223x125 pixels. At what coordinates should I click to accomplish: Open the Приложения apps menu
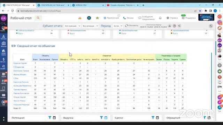pyautogui.click(x=111, y=18)
